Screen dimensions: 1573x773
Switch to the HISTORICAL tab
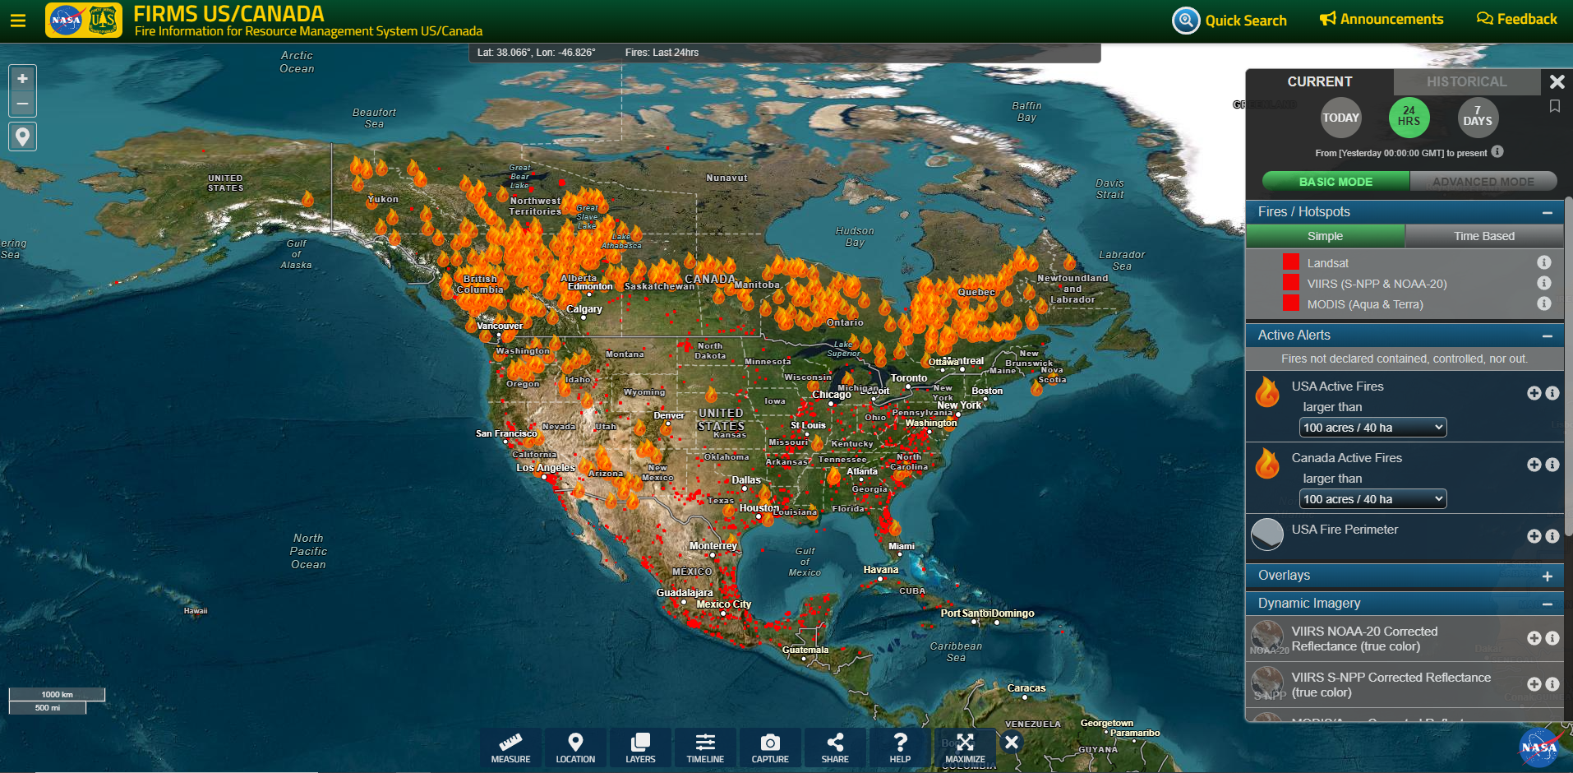1466,81
